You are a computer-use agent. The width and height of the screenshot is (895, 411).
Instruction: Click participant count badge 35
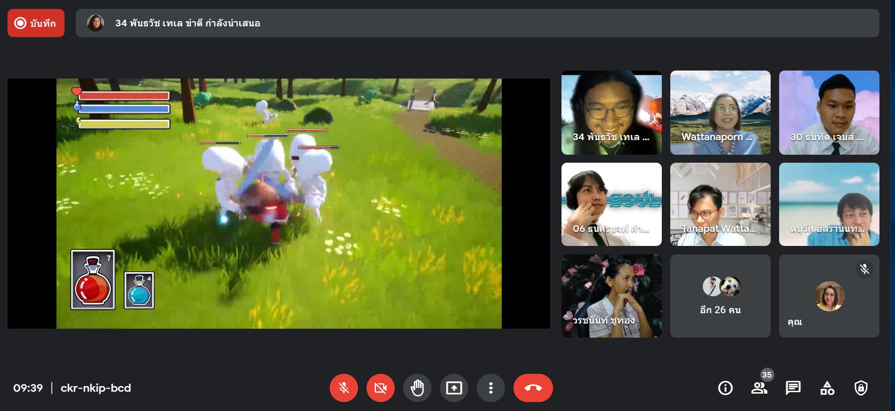(x=767, y=375)
